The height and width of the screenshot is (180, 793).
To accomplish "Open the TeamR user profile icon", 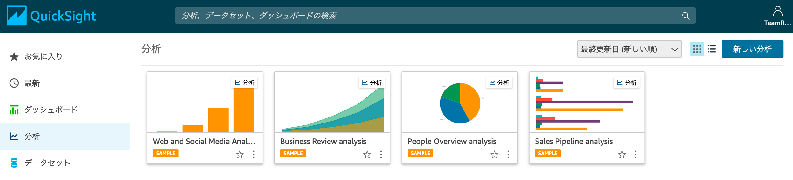I will point(777,11).
